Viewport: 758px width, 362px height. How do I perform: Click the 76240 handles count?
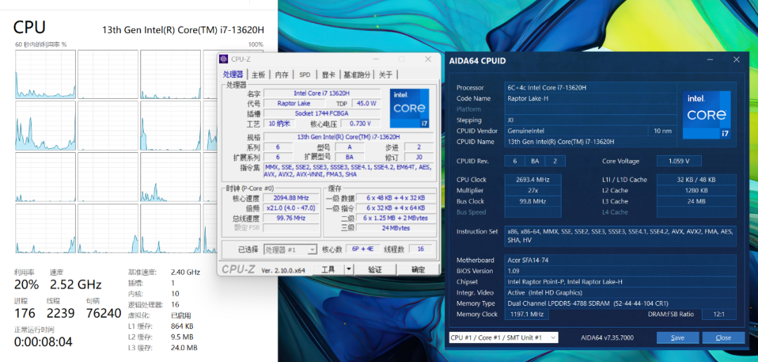103,313
